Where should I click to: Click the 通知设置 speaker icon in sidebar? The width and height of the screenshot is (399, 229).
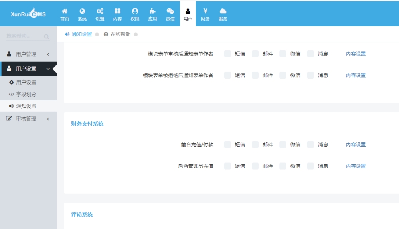11,106
